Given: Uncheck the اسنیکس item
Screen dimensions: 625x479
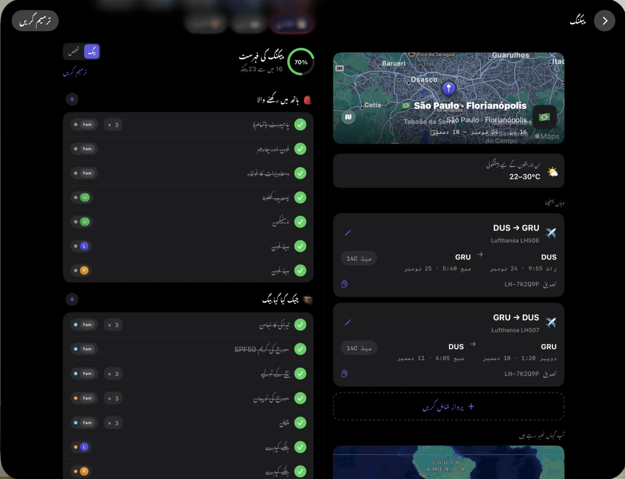Looking at the screenshot, I should coord(300,222).
